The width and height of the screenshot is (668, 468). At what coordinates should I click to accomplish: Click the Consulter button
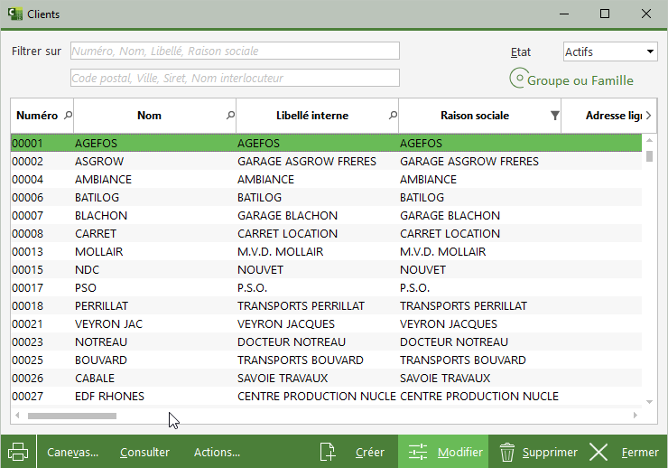pyautogui.click(x=144, y=452)
